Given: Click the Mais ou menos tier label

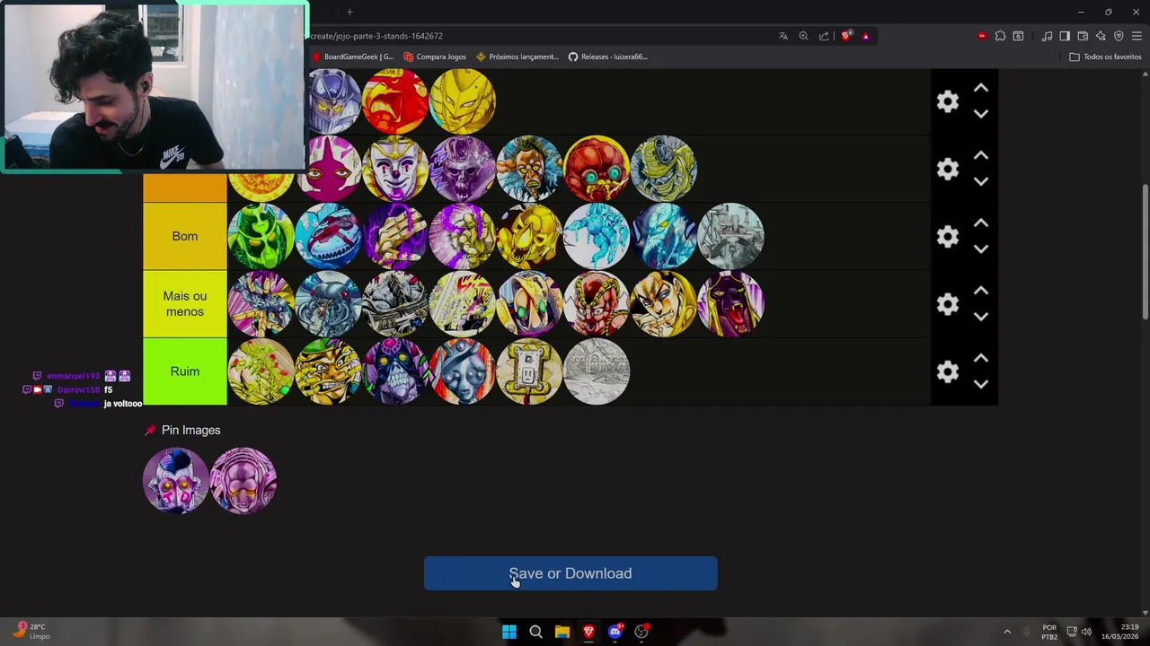Looking at the screenshot, I should [x=185, y=303].
